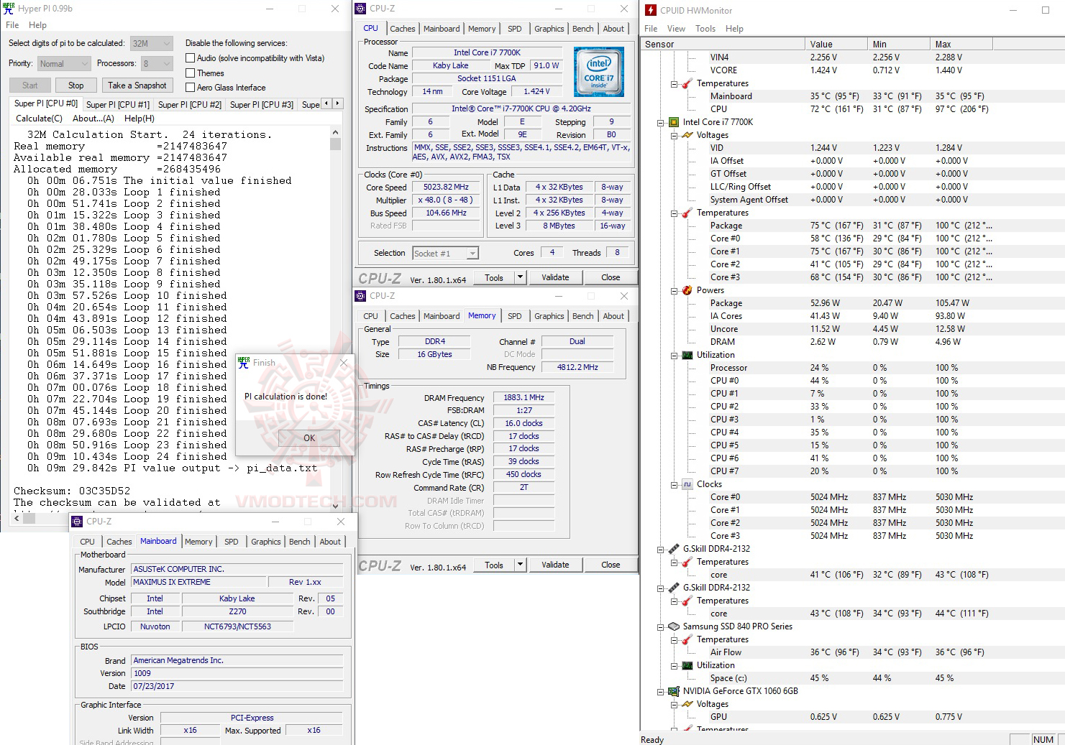Click the Intel Core i7 7700K chip icon in HWMonitor
The image size is (1065, 745).
[674, 122]
